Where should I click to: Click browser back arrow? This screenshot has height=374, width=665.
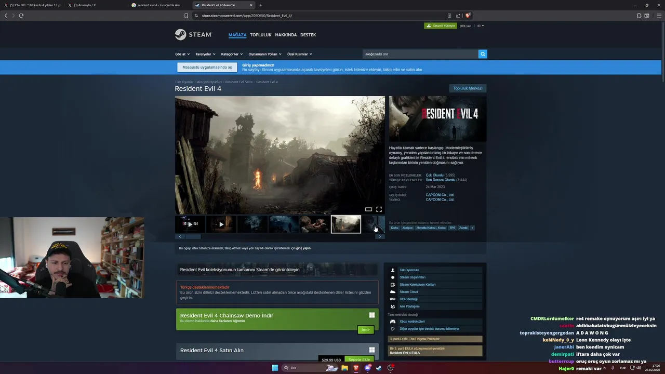(6, 16)
